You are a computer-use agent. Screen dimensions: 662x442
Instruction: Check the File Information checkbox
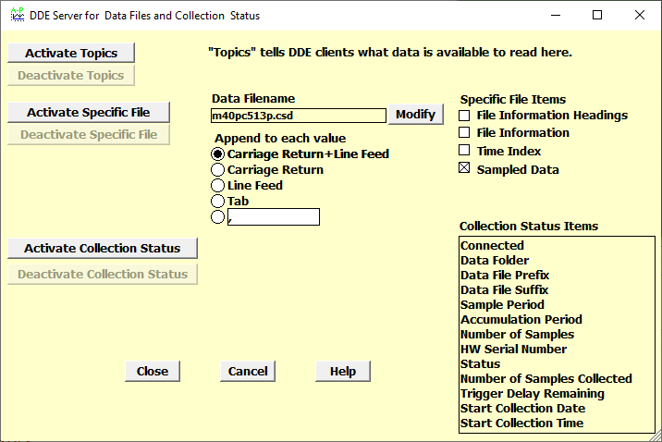coord(465,133)
